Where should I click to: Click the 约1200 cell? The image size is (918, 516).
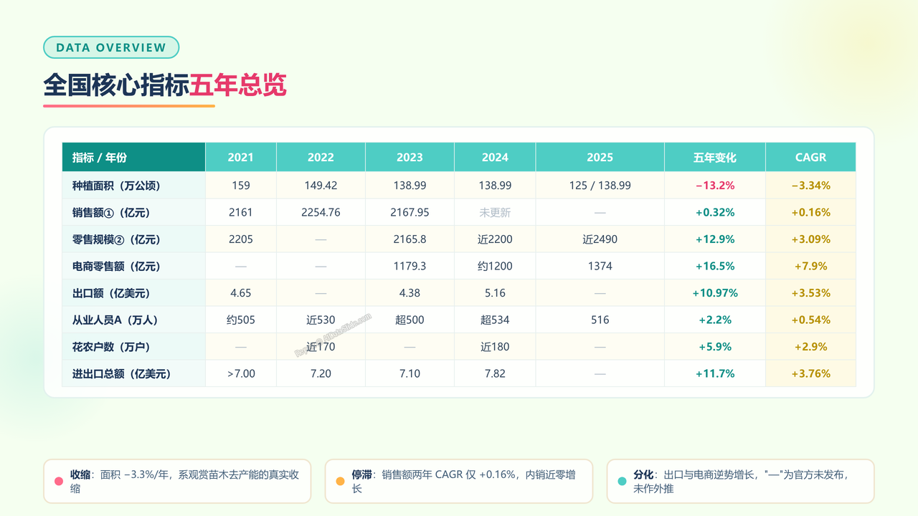pyautogui.click(x=495, y=266)
